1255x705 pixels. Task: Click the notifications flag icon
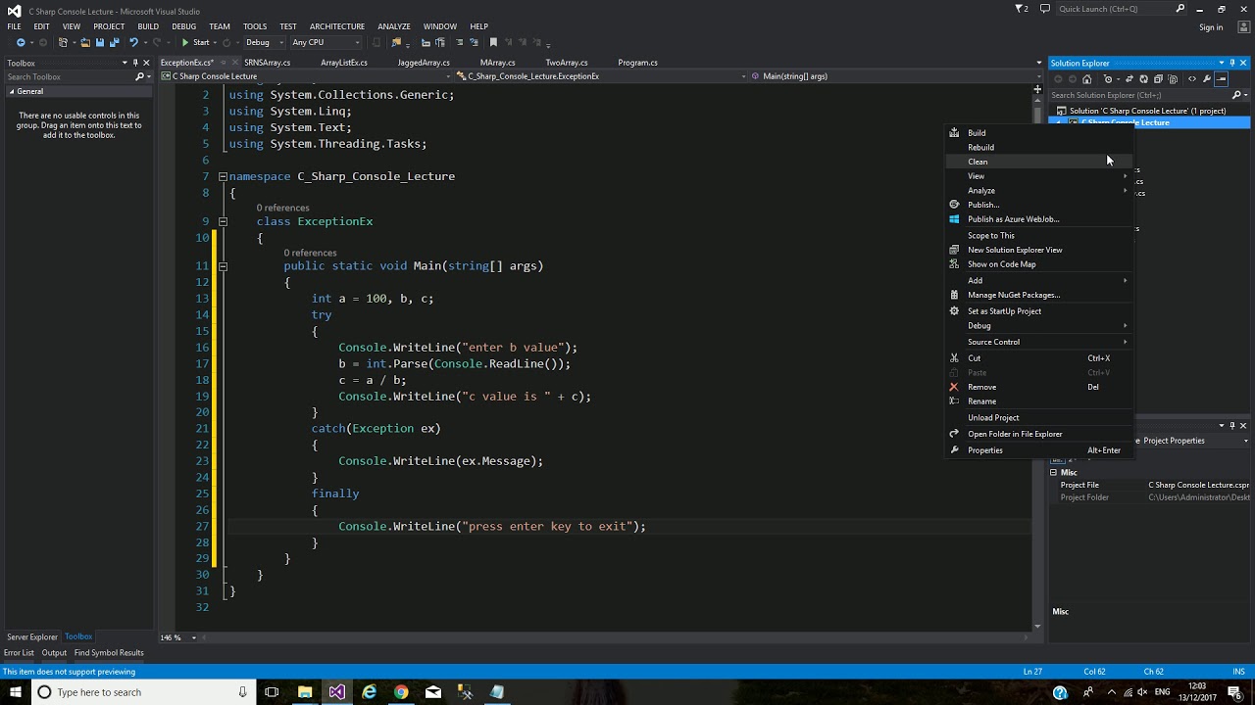(x=1020, y=9)
